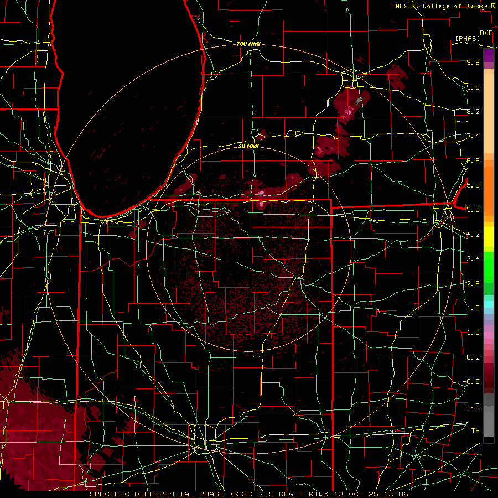Click the purple swatch at top of the color bar
Viewport: 498px width, 498px height.
pyautogui.click(x=489, y=56)
